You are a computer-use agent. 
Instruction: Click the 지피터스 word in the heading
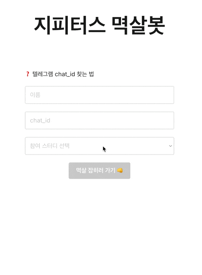(70, 25)
